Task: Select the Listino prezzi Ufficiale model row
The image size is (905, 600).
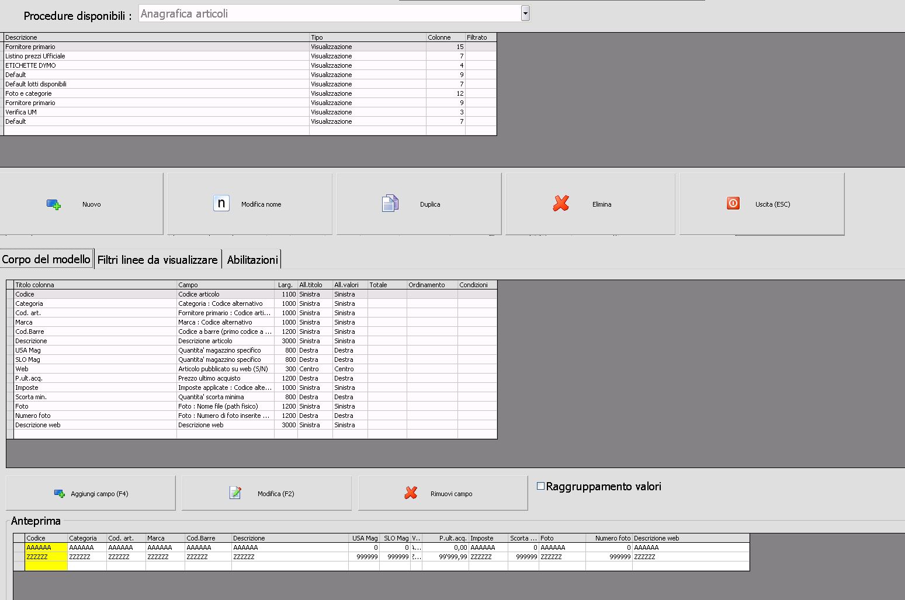Action: click(250, 56)
